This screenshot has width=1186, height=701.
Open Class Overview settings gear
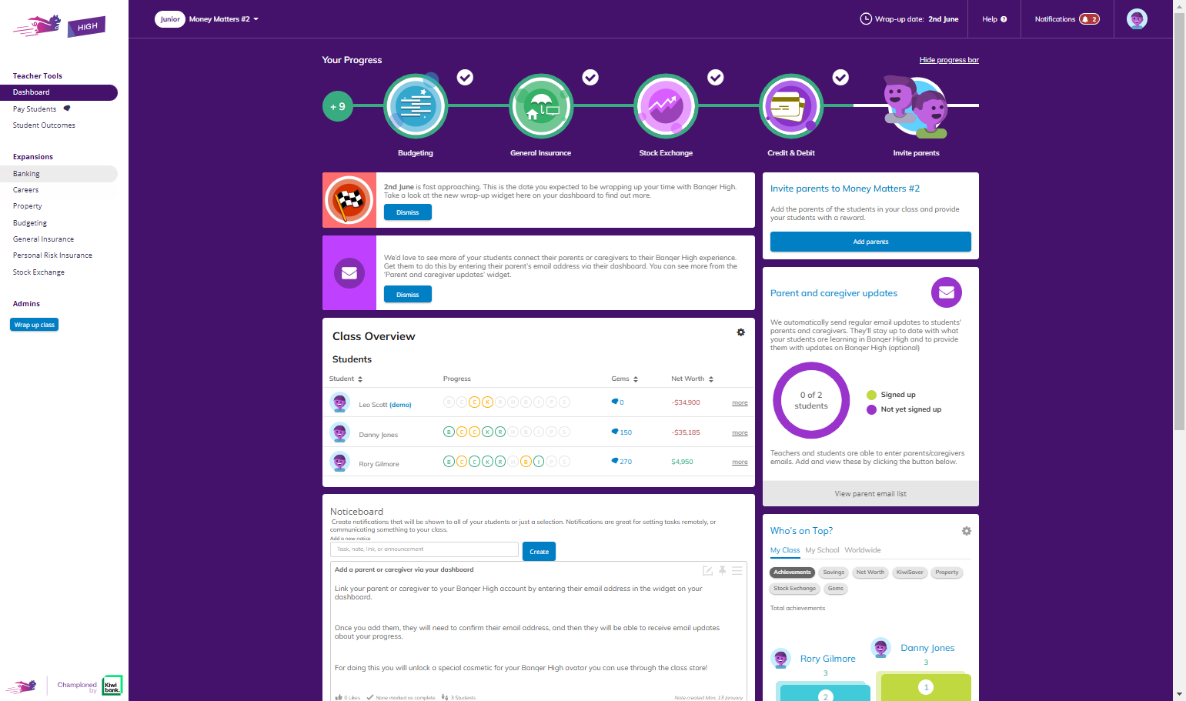(x=740, y=332)
